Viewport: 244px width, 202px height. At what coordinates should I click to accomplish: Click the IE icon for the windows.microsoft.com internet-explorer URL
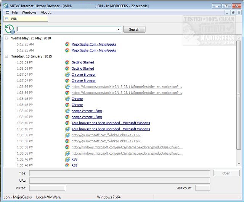[67, 153]
